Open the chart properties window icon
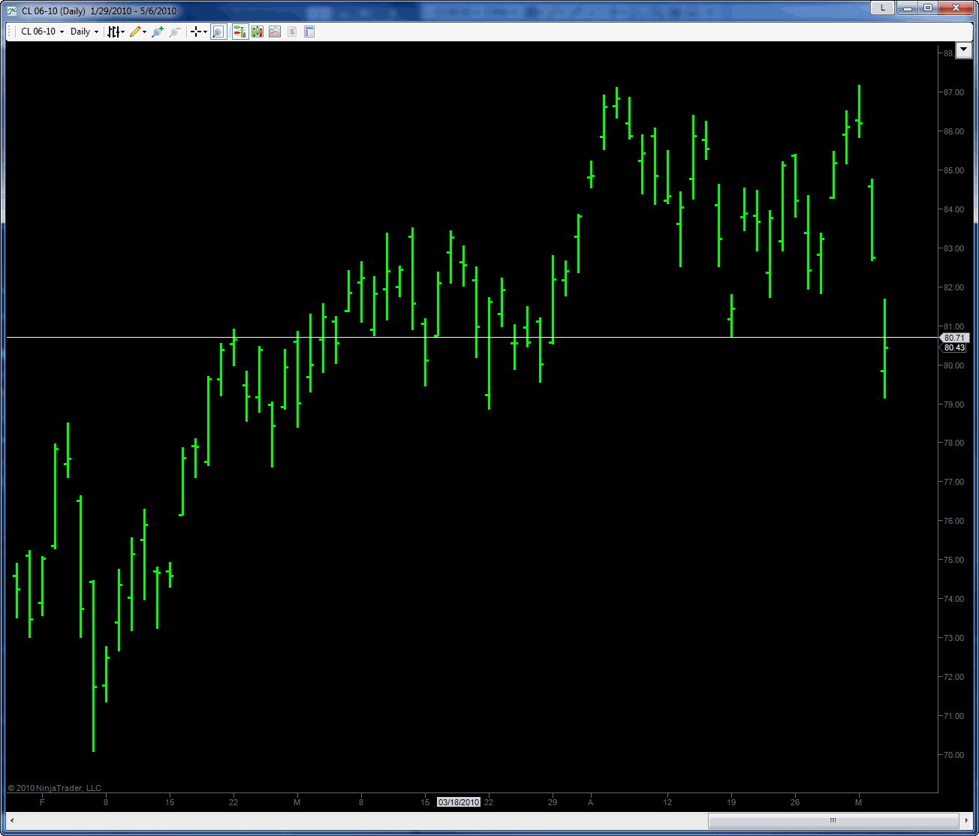 pos(309,32)
